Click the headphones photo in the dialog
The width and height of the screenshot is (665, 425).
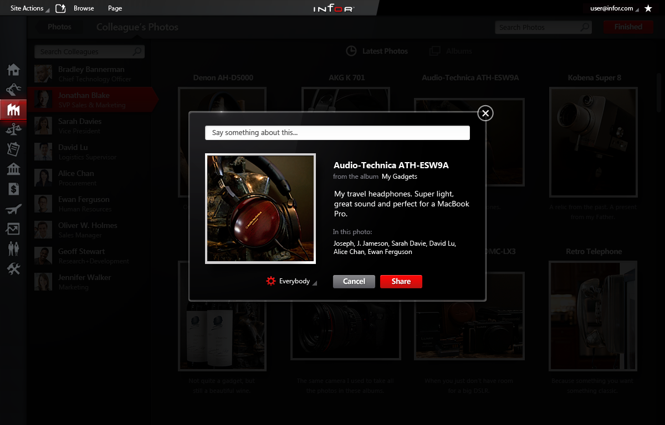(260, 208)
